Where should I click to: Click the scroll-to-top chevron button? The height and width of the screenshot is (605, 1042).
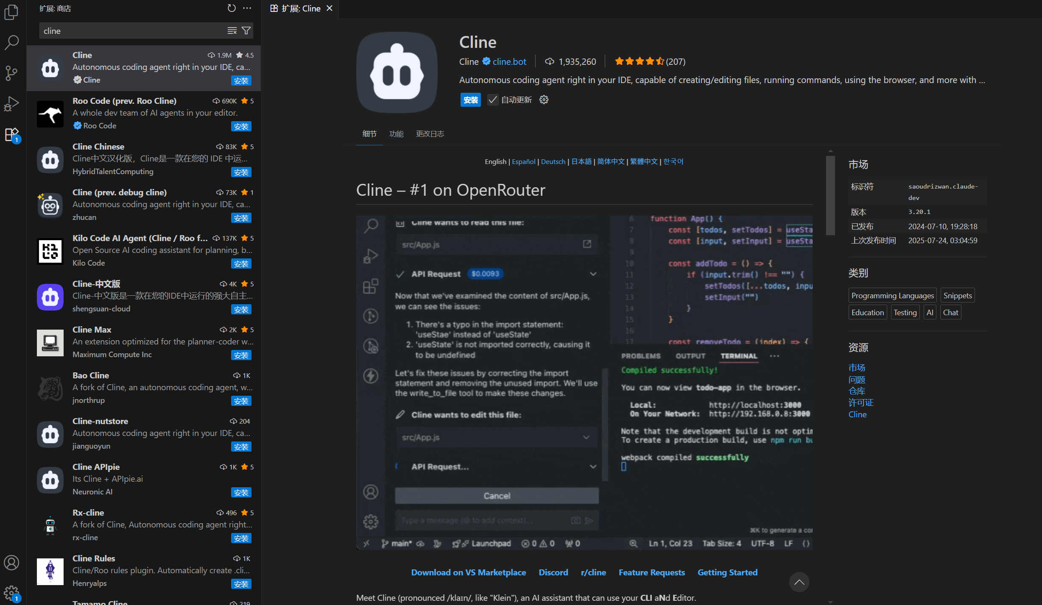point(799,582)
